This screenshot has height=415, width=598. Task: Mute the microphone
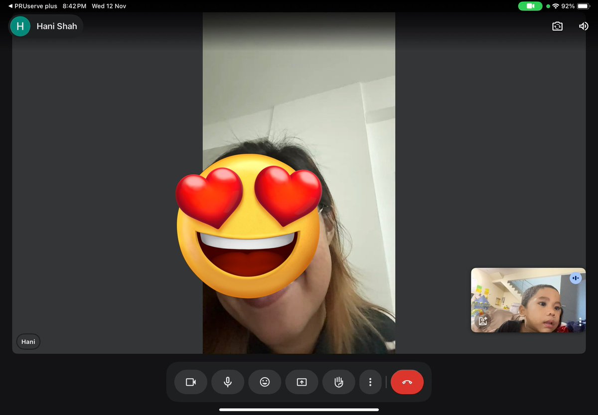coord(228,382)
